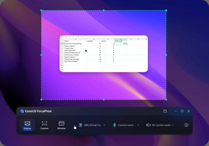Minimize the FocalFlow toolbar window
This screenshot has width=209, height=146.
[176, 111]
